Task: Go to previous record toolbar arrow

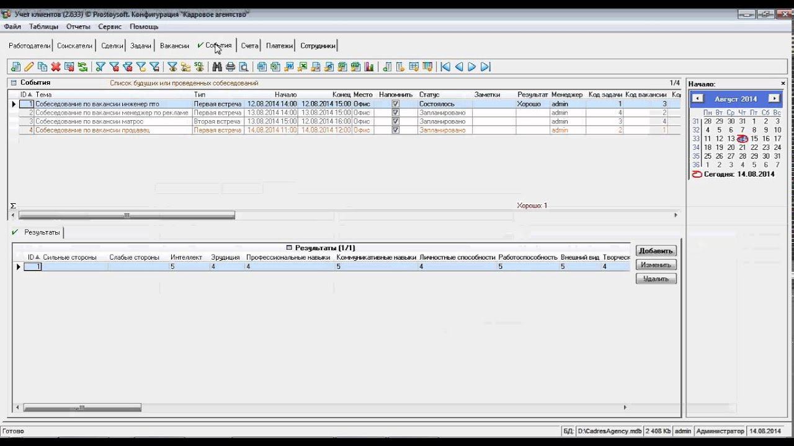Action: (459, 67)
